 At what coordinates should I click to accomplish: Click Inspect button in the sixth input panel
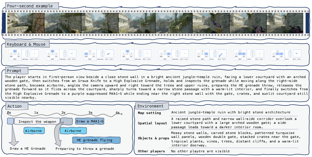click(224, 59)
